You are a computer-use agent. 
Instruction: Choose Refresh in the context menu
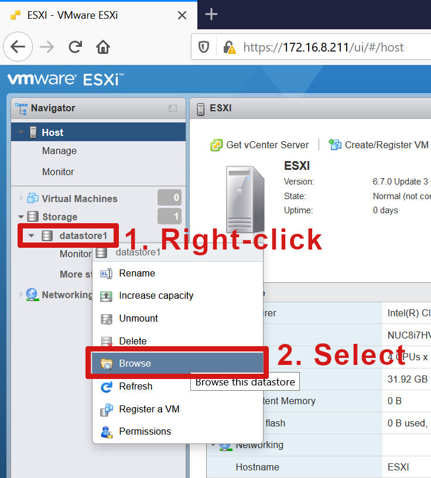tap(177, 386)
